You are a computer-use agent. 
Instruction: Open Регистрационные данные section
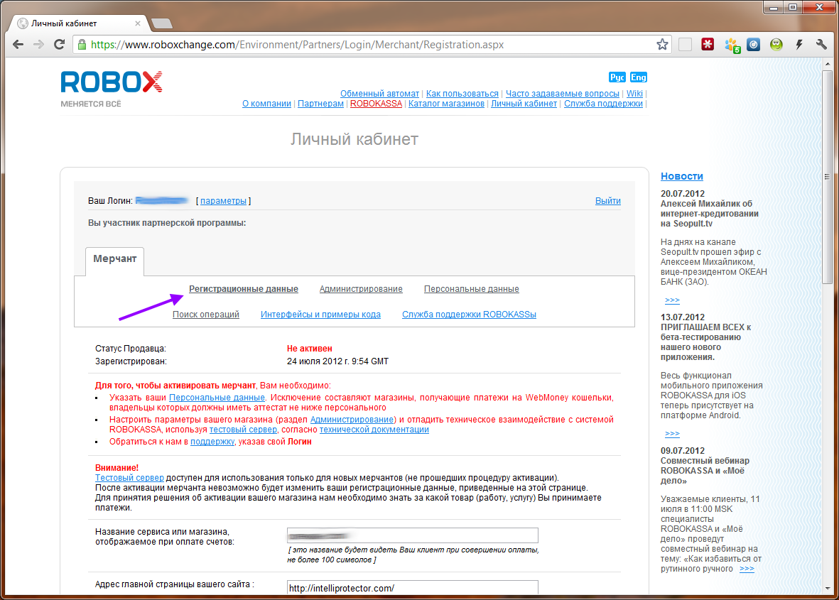click(244, 289)
